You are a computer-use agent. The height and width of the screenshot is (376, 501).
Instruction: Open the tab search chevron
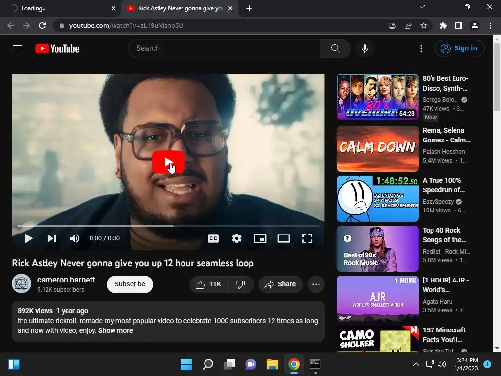pyautogui.click(x=422, y=7)
